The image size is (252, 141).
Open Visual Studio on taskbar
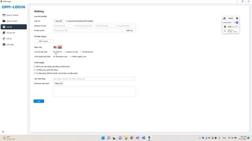(137, 138)
